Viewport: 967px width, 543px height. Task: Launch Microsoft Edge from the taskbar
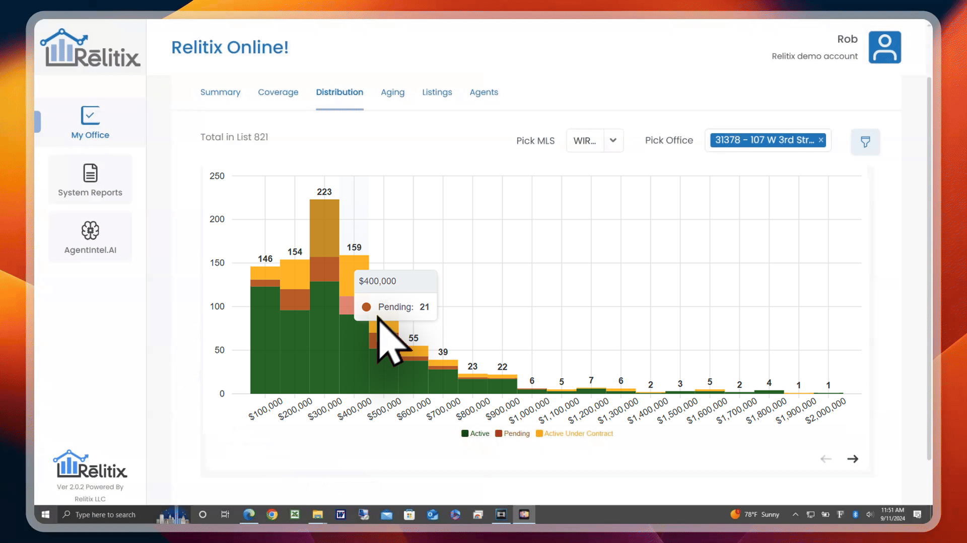(x=249, y=514)
